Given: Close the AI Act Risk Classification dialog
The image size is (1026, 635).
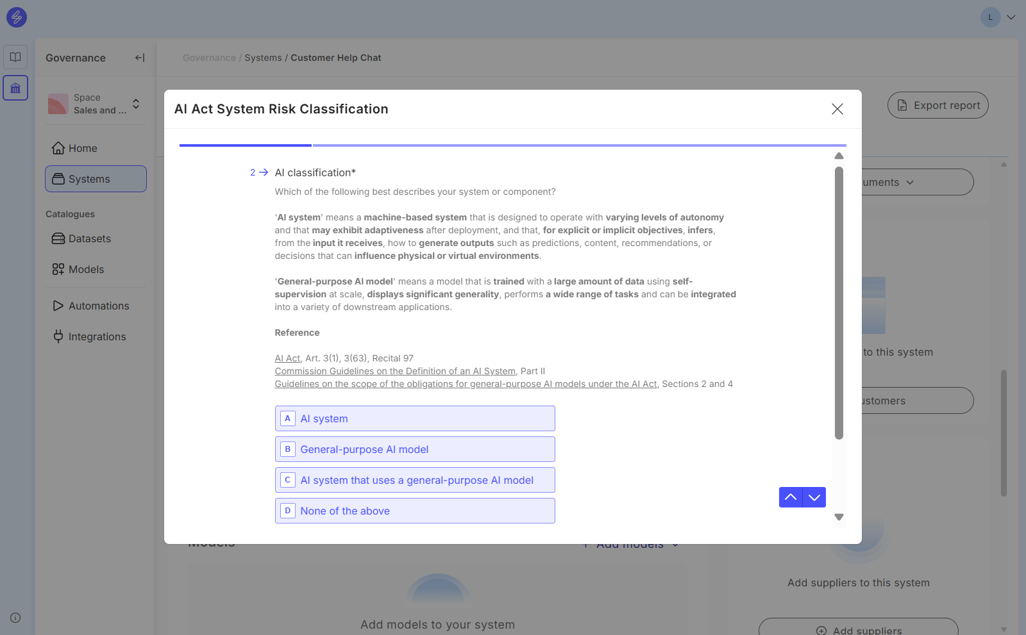Looking at the screenshot, I should point(837,109).
